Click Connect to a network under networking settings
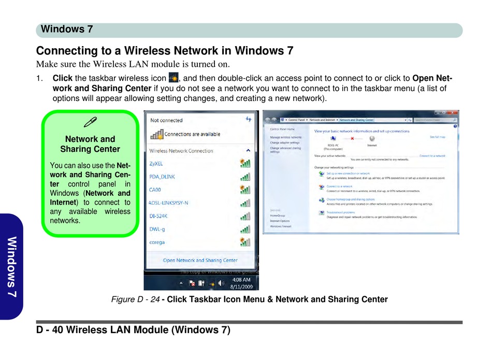The height and width of the screenshot is (346, 492). point(339,186)
